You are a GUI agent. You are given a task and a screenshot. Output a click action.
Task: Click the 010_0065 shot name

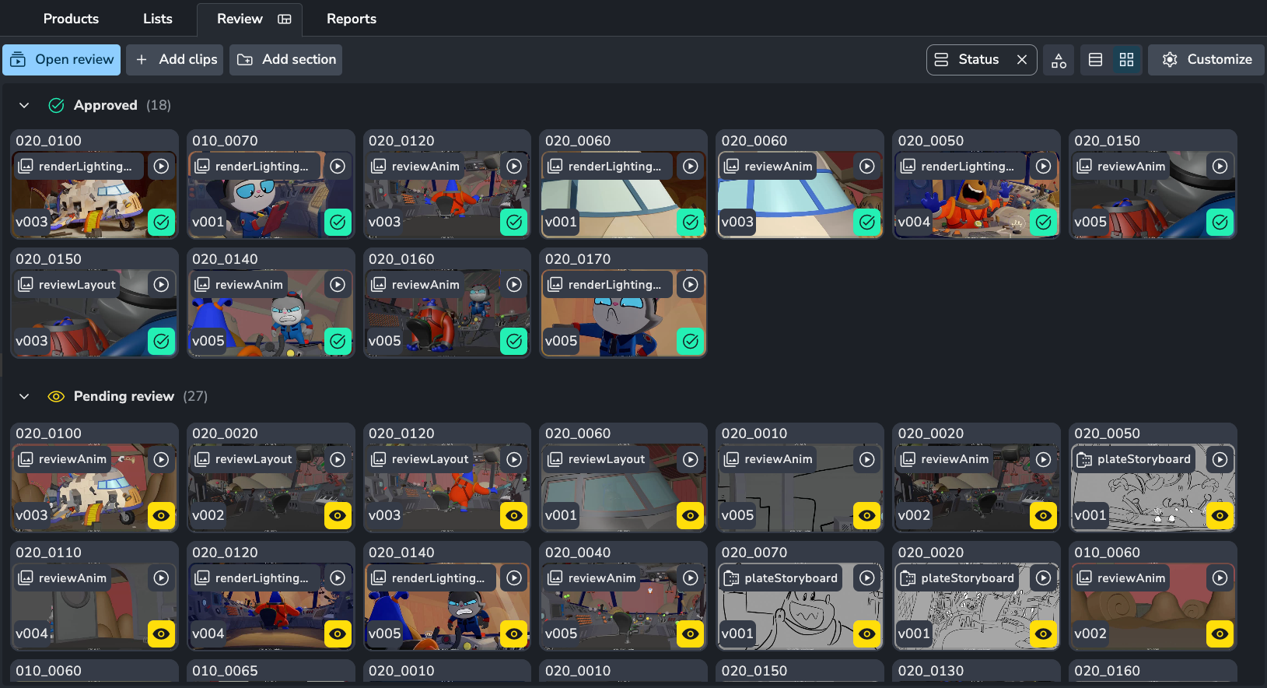coord(225,671)
